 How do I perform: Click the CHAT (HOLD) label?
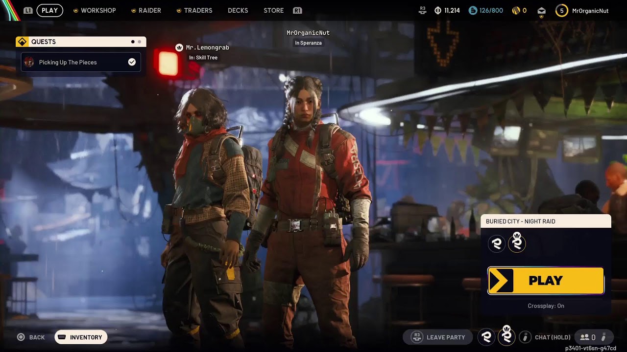[553, 337]
